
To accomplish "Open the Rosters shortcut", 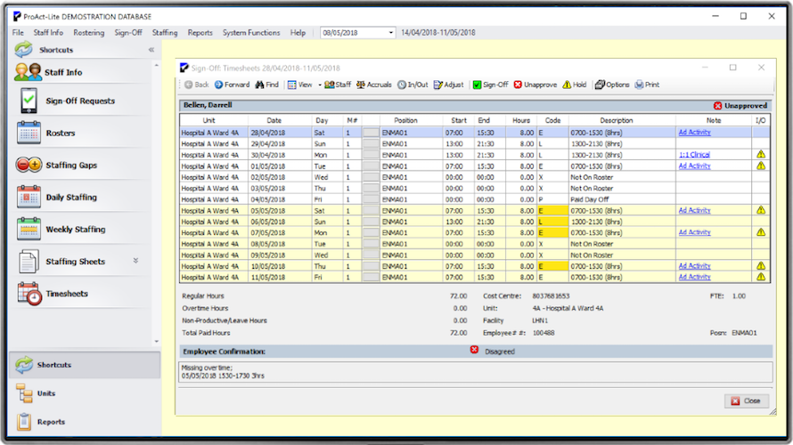I will (60, 133).
